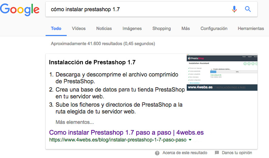Expand the Más menu

click(x=186, y=28)
